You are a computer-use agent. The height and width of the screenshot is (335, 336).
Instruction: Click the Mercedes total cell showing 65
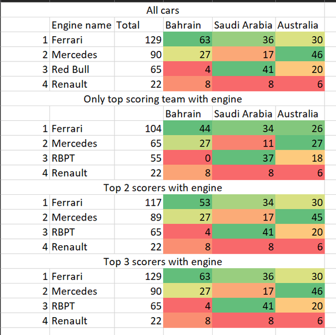tap(139, 143)
